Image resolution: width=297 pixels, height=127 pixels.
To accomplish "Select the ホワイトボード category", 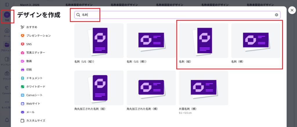I will tap(33, 86).
